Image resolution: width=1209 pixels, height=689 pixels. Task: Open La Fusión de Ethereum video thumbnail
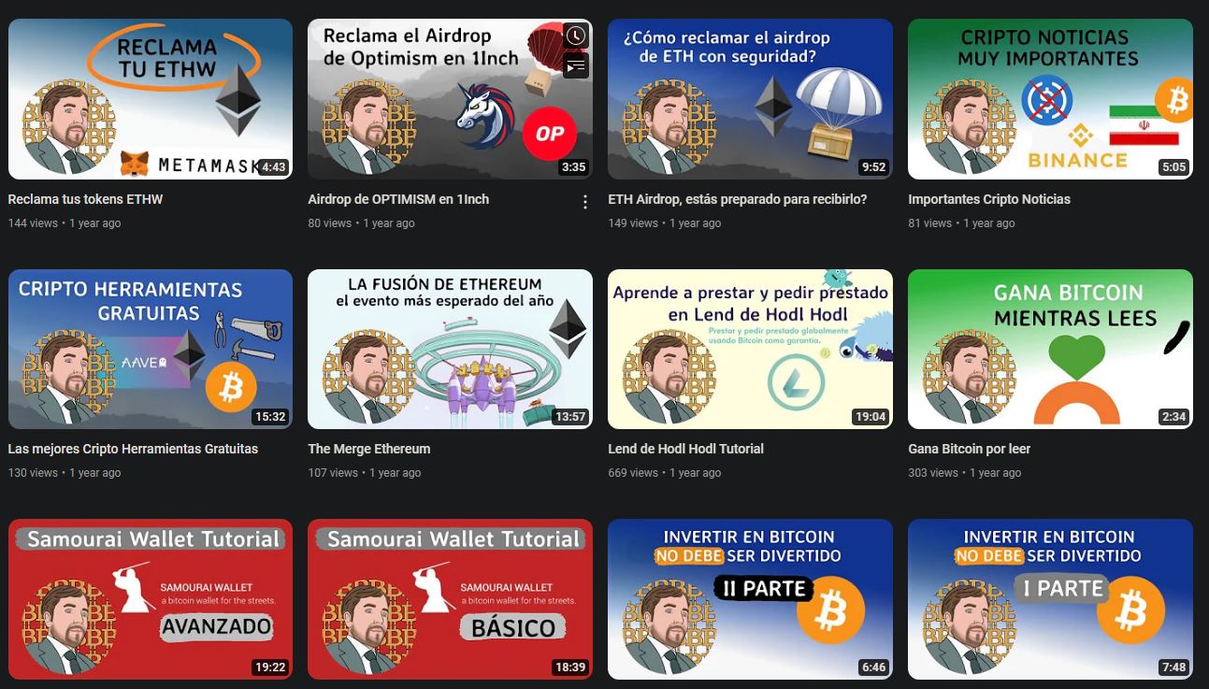point(450,349)
